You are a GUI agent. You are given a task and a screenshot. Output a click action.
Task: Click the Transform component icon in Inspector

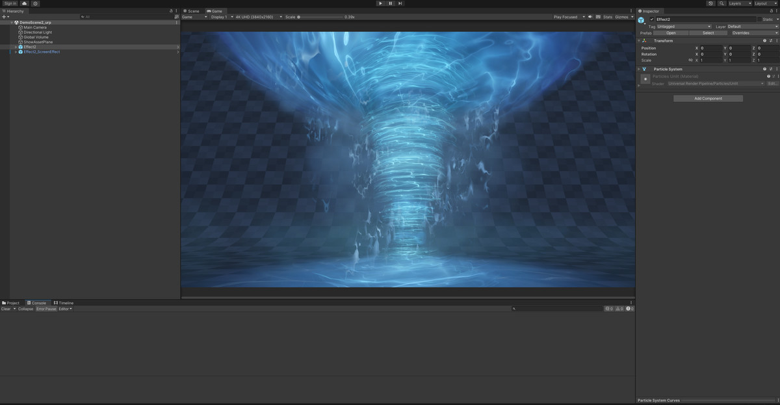(644, 41)
